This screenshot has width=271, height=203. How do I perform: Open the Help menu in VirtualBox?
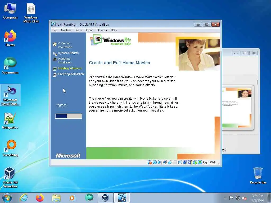click(114, 30)
